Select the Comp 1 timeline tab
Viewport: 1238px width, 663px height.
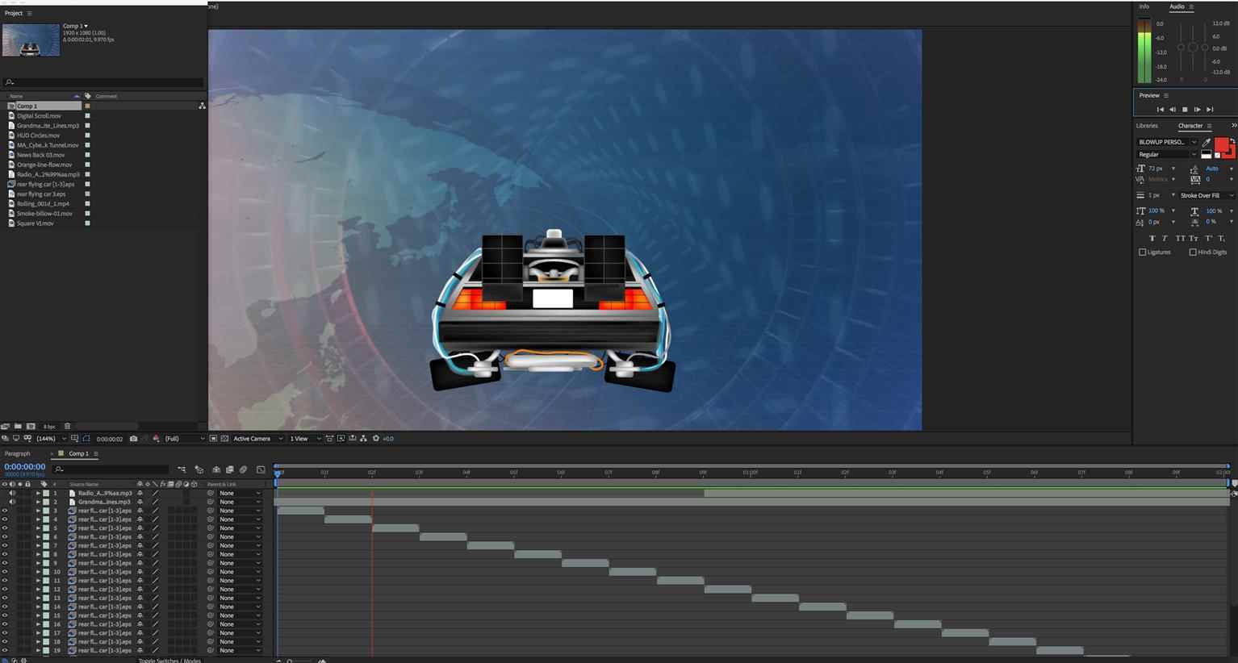(x=78, y=453)
